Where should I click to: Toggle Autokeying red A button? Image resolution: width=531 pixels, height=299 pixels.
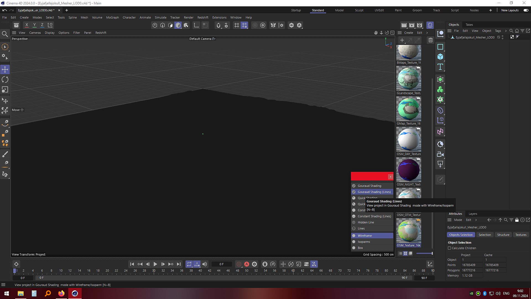pos(247,264)
